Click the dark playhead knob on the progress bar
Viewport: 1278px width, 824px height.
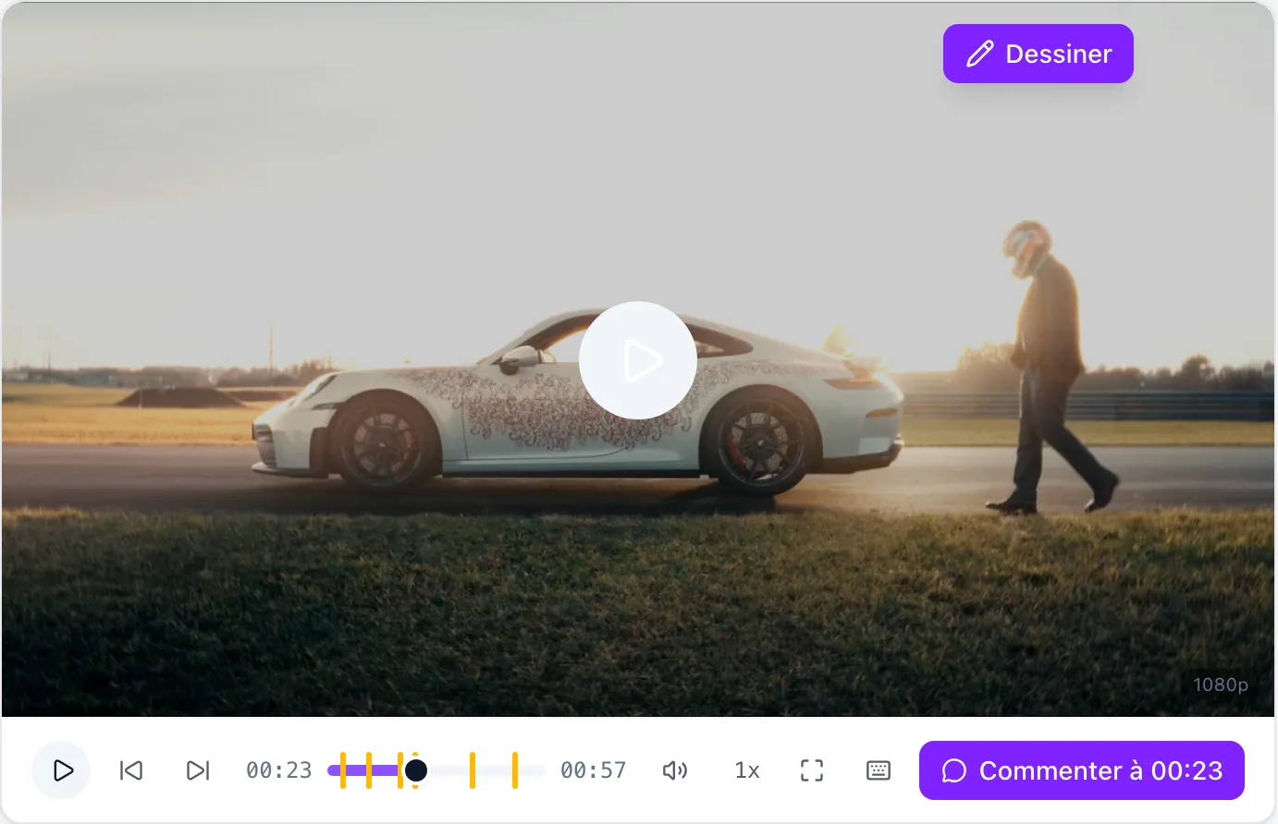(x=416, y=770)
